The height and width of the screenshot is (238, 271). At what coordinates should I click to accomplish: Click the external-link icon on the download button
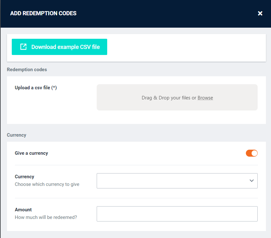tap(23, 47)
